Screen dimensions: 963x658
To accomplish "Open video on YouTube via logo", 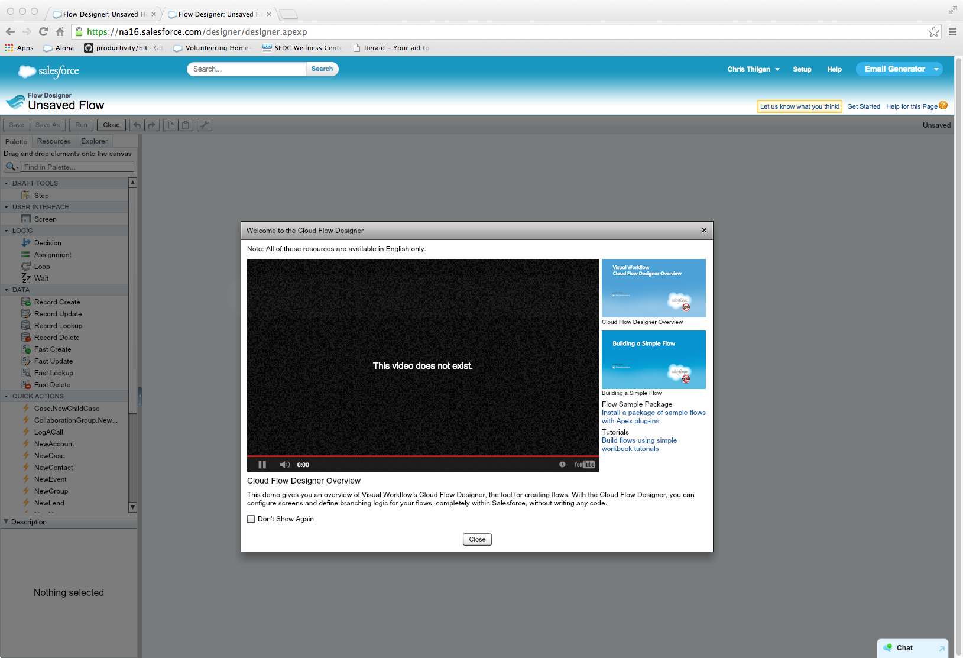I will pyautogui.click(x=584, y=465).
